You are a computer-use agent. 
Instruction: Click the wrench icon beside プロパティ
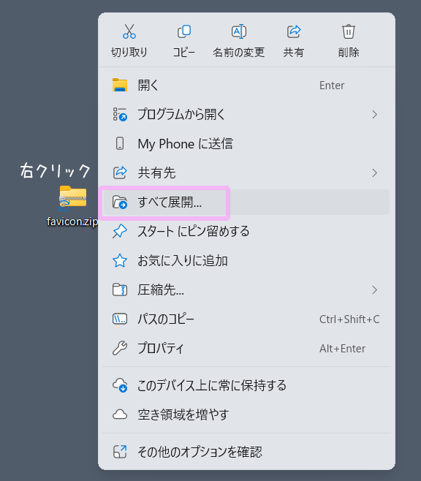tap(120, 348)
